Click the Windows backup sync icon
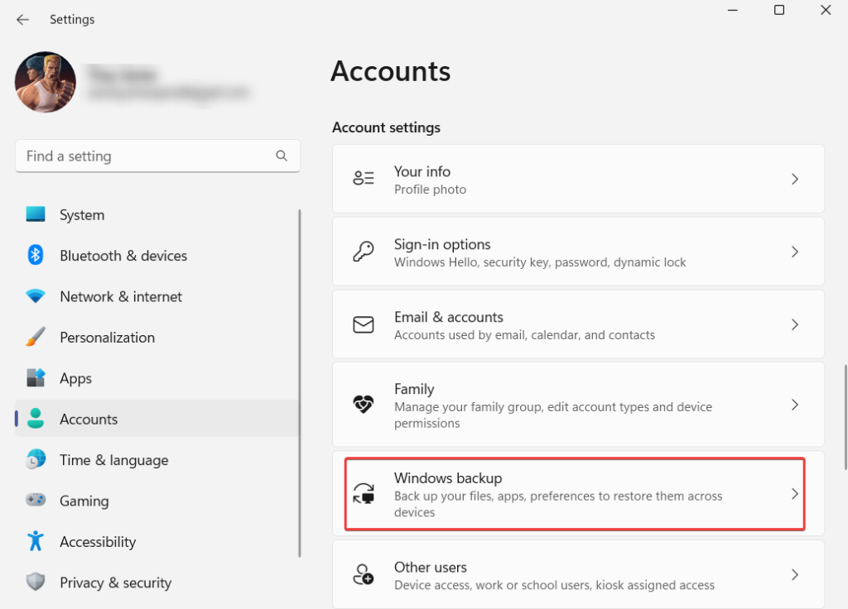 point(364,494)
